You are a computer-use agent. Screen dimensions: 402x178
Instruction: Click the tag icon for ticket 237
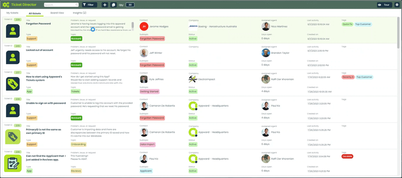[x=13, y=84]
